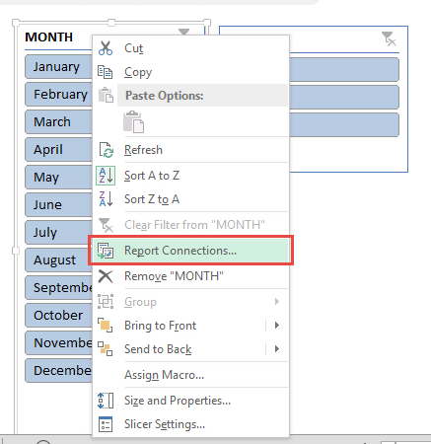Expand the Bring to Front submenu arrow
The width and height of the screenshot is (431, 444).
tap(277, 326)
